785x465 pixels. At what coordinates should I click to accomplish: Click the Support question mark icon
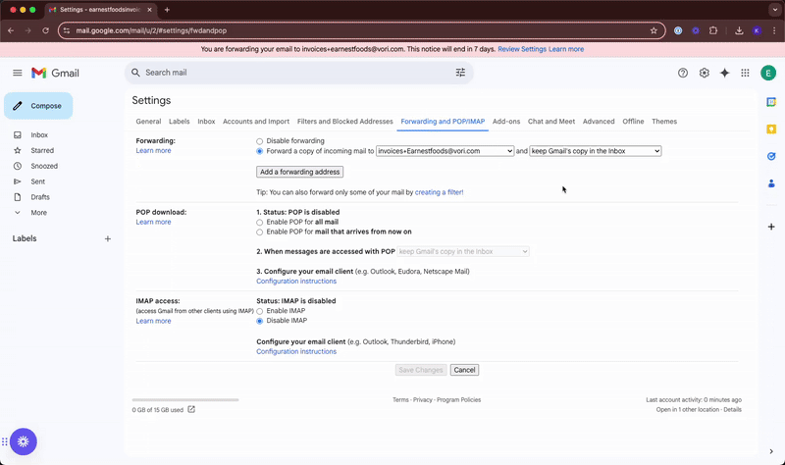[x=683, y=73]
